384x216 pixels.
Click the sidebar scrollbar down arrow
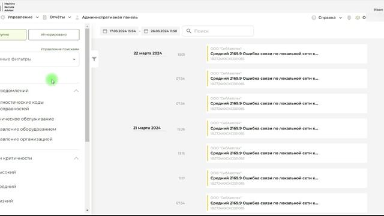[87, 210]
